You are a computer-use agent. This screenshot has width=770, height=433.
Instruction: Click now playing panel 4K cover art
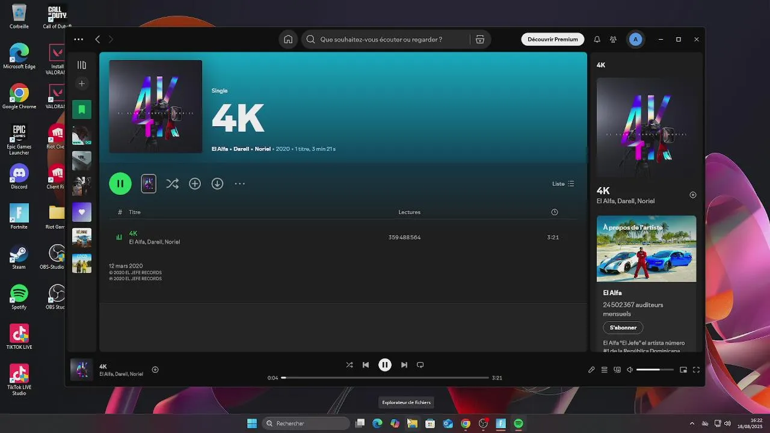point(647,127)
